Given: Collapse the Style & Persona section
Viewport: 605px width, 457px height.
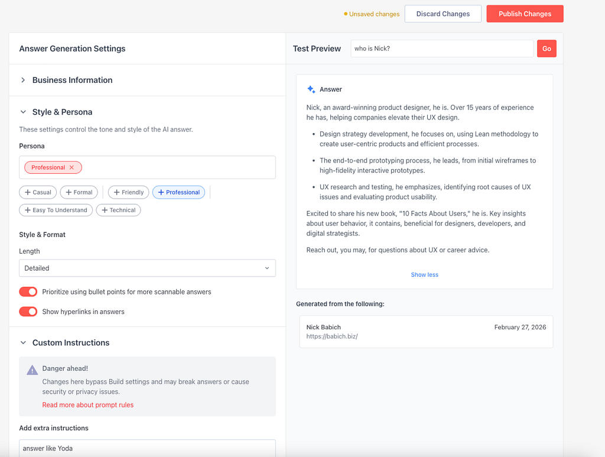Looking at the screenshot, I should coord(62,112).
